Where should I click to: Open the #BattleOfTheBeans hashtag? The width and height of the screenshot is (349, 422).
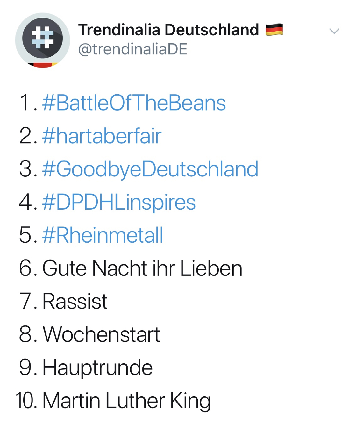pos(134,103)
